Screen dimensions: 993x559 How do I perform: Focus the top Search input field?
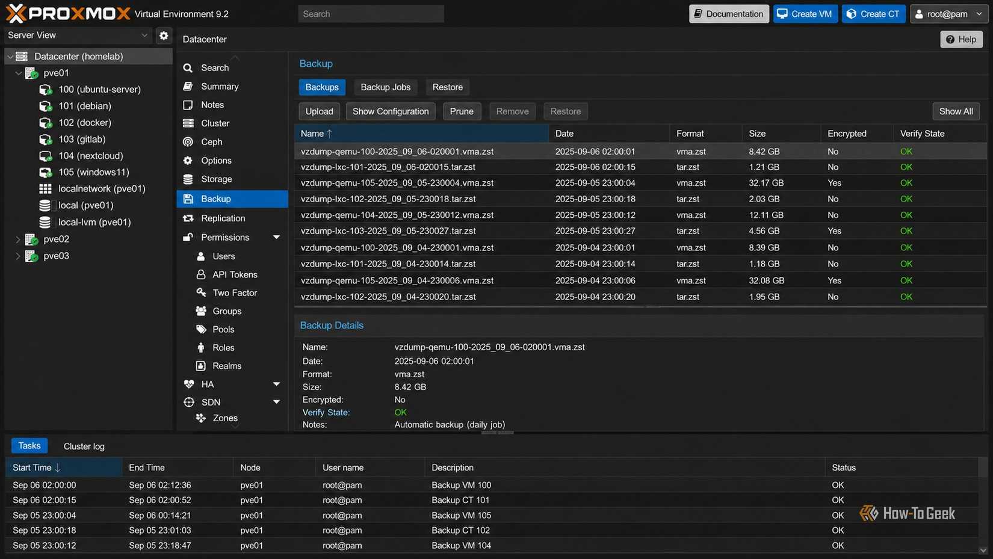point(371,14)
